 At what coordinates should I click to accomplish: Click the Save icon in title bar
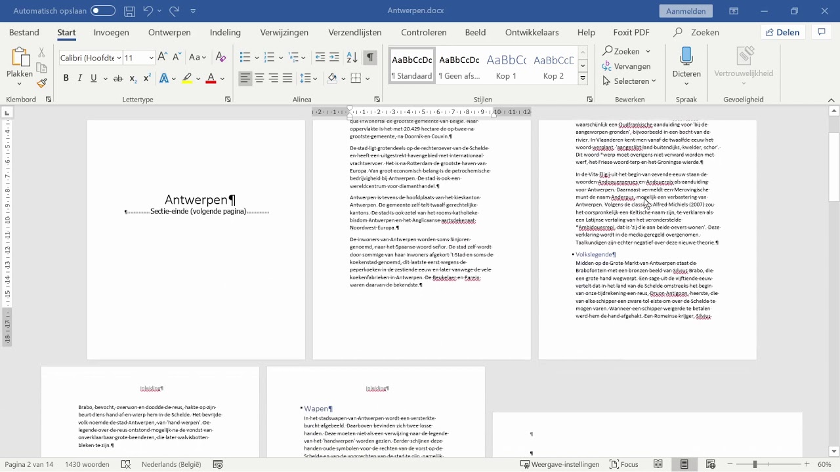(x=129, y=11)
